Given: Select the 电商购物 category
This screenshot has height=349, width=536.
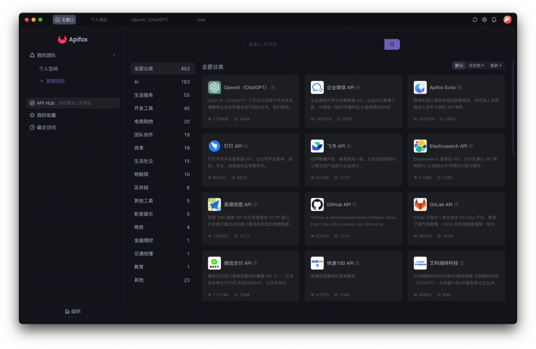Looking at the screenshot, I should pyautogui.click(x=163, y=122).
